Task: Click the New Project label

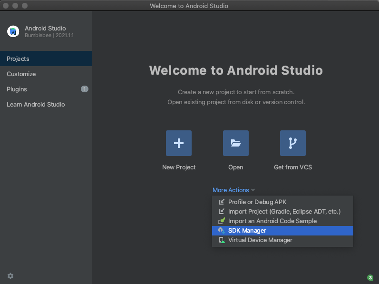Action: (x=179, y=167)
